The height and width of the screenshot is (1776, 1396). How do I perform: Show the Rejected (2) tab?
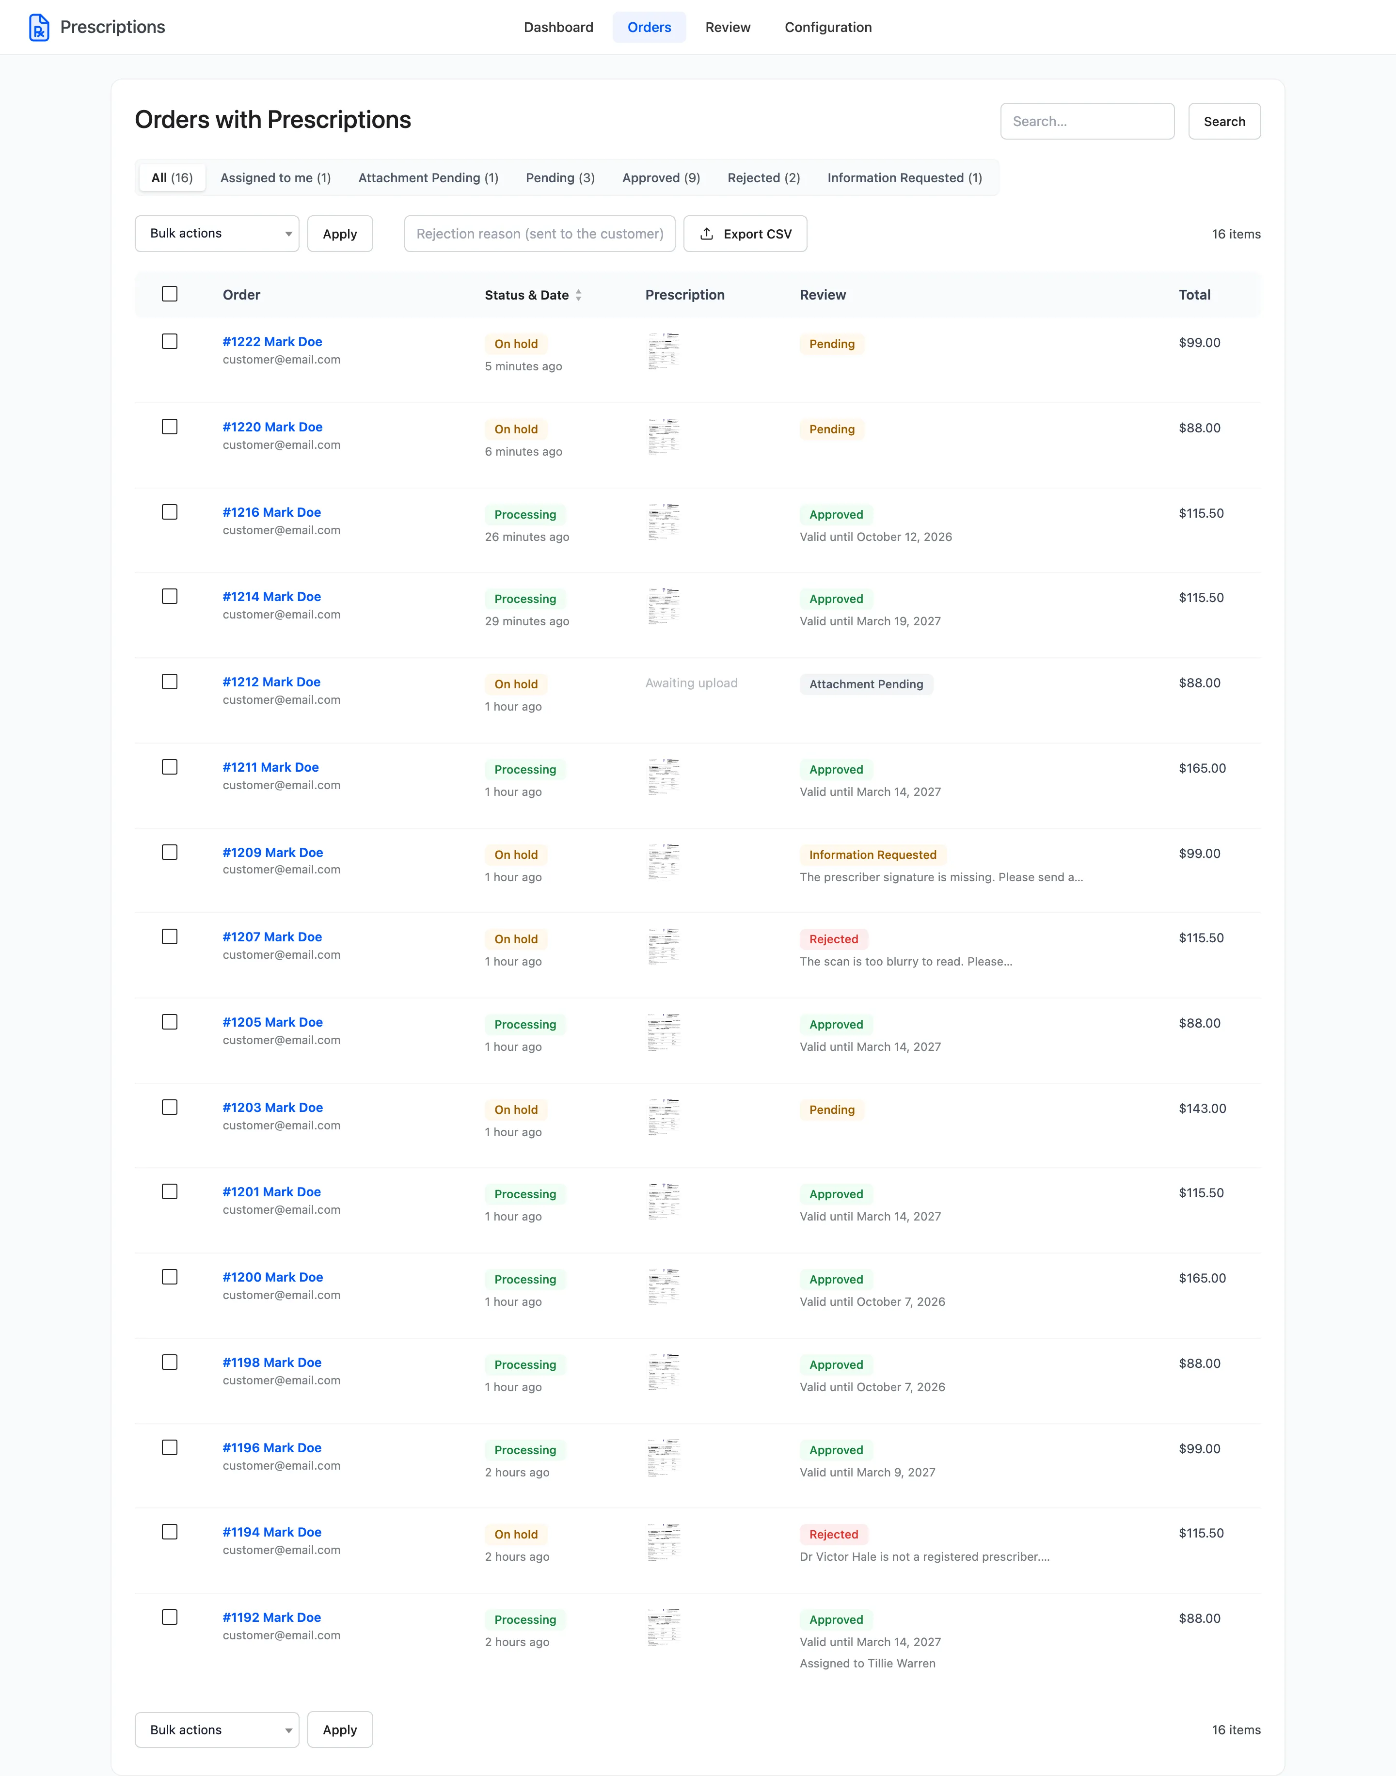coord(763,177)
